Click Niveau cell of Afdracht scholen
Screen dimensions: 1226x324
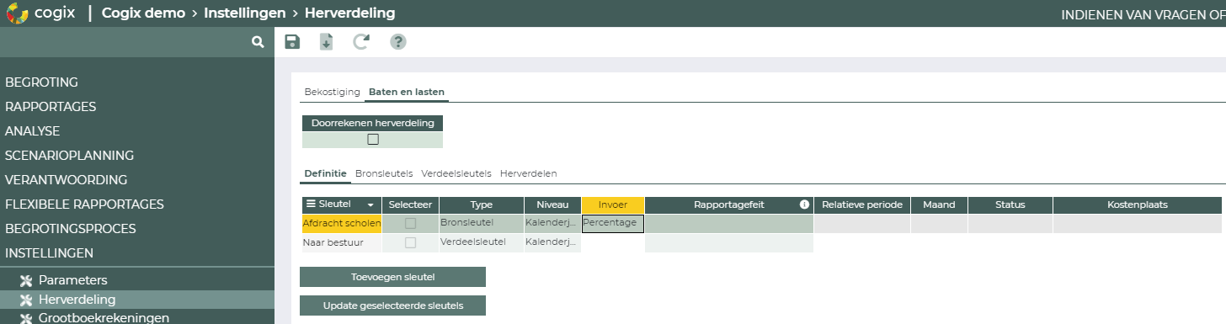click(552, 224)
